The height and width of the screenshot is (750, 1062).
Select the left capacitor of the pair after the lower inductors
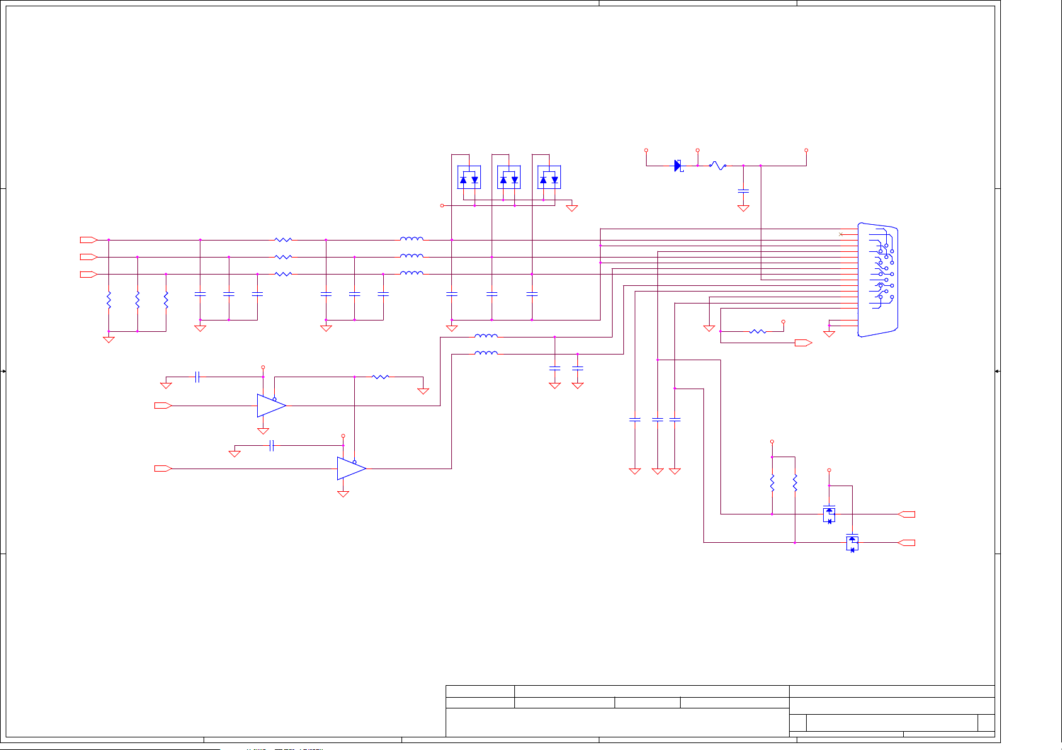[555, 367]
